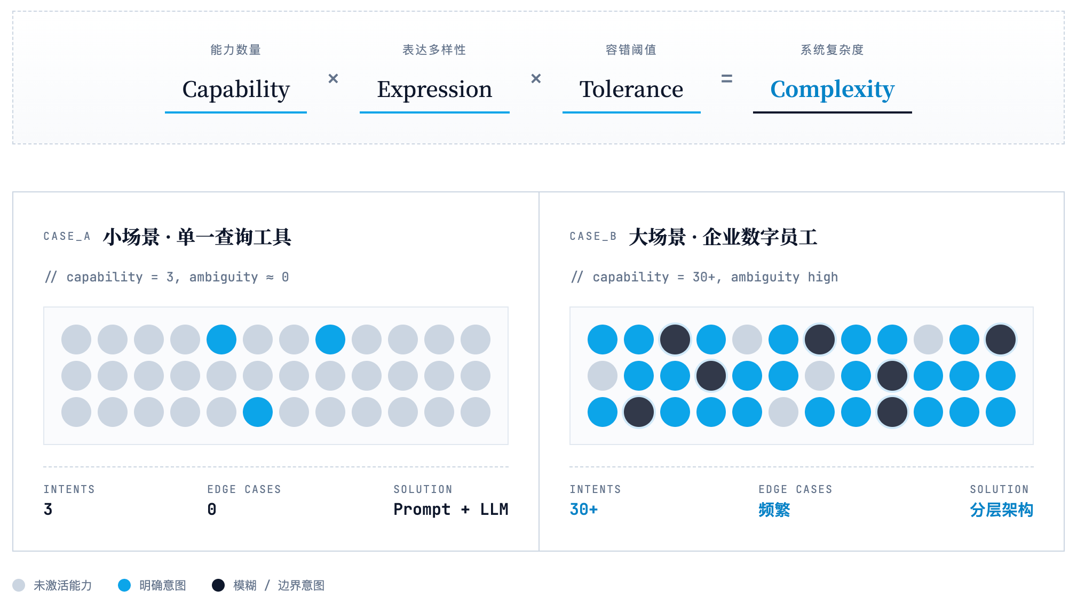1077x614 pixels.
Task: Click the Prompt + LLM solution text
Action: point(450,510)
